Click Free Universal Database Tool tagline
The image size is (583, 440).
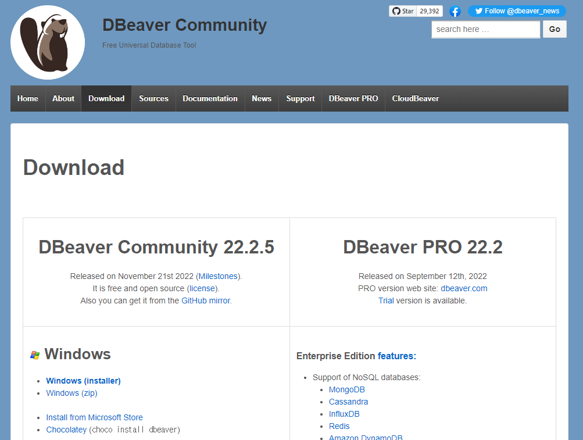coord(149,45)
